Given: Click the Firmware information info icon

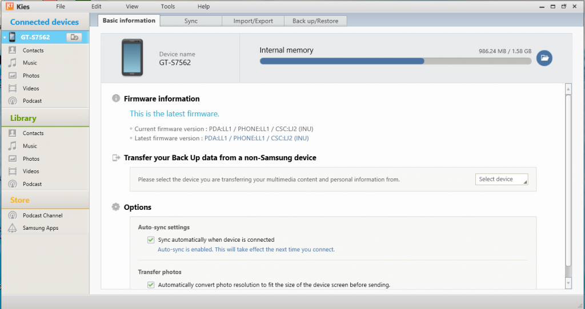Looking at the screenshot, I should click(x=116, y=98).
